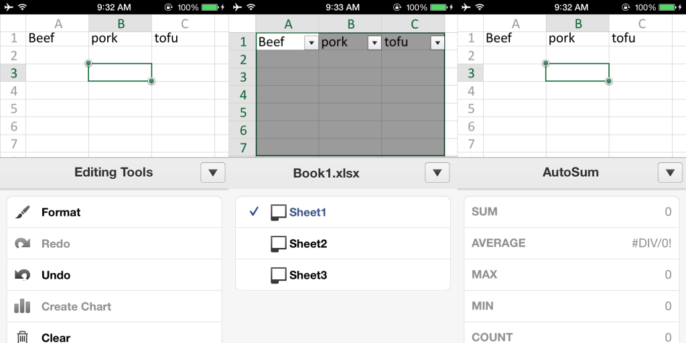Open the Beef column filter dropdown
Viewport: 686px width, 343px height.
point(311,43)
